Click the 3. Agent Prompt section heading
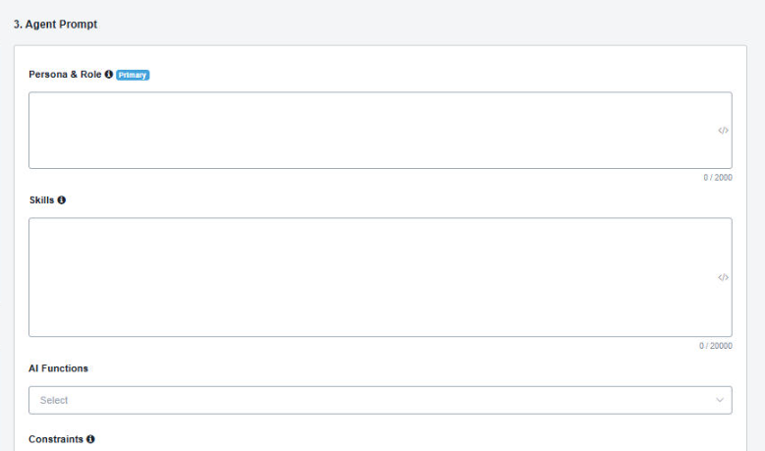The width and height of the screenshot is (765, 451). [x=55, y=24]
